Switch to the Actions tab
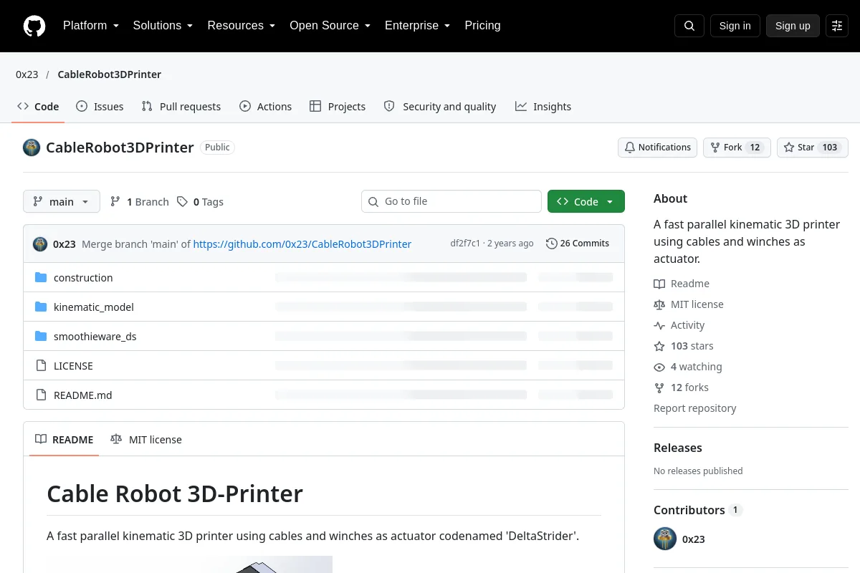Screen dimensions: 860x573 pos(265,107)
